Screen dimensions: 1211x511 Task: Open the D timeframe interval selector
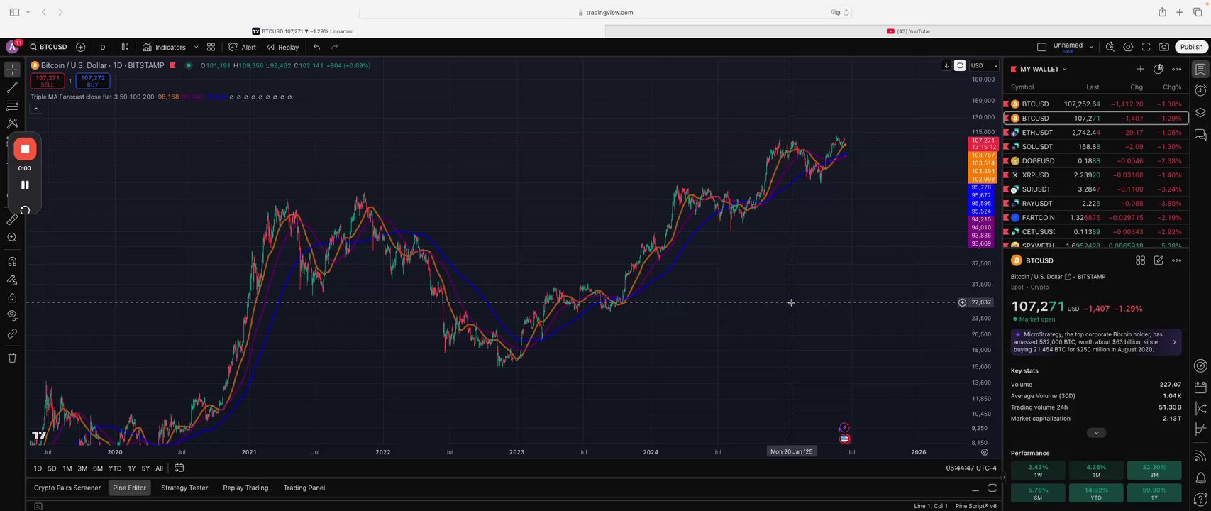[x=102, y=47]
